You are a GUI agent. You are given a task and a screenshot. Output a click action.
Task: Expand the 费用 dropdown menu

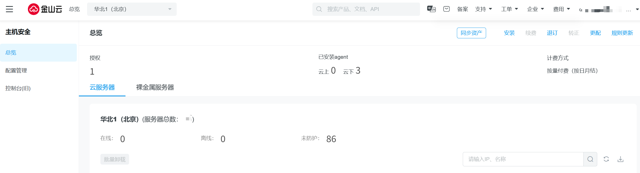click(561, 9)
